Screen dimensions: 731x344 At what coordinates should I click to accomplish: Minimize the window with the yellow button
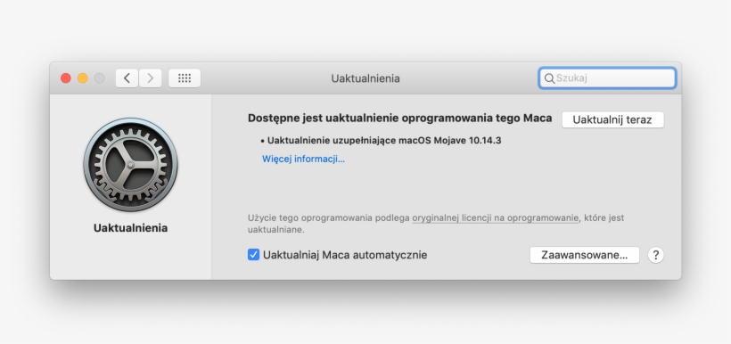(x=83, y=78)
